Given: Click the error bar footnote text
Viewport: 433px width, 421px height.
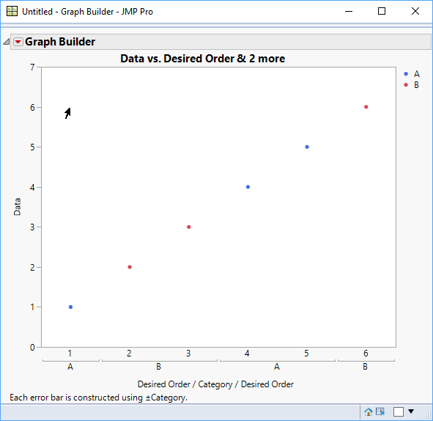Looking at the screenshot, I should click(x=99, y=398).
